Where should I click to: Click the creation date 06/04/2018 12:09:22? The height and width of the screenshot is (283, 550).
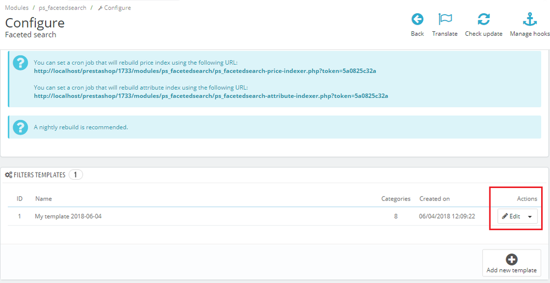tap(447, 217)
